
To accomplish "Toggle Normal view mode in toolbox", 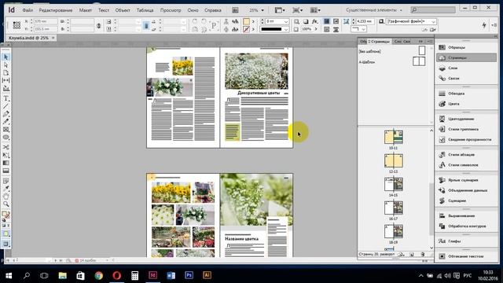I will pos(6,234).
